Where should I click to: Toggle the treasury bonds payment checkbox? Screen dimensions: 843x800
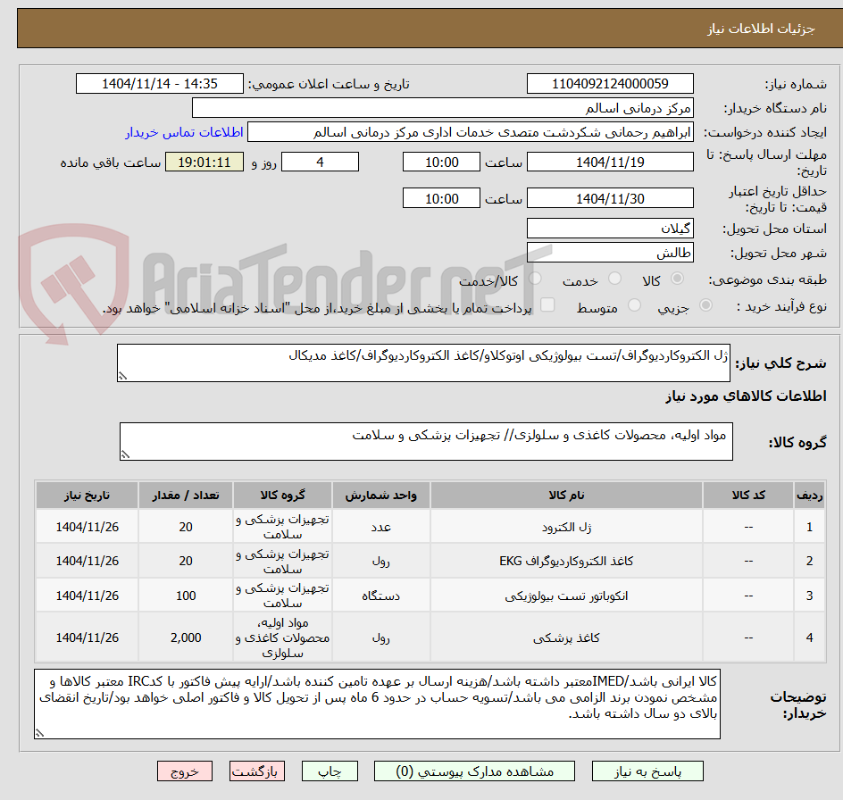pyautogui.click(x=547, y=304)
